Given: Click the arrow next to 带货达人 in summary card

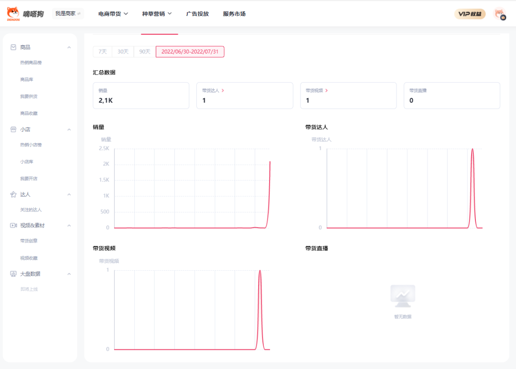Looking at the screenshot, I should coord(223,90).
